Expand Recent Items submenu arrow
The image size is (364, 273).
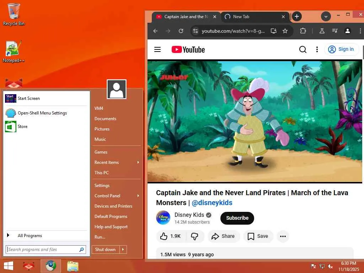138,162
